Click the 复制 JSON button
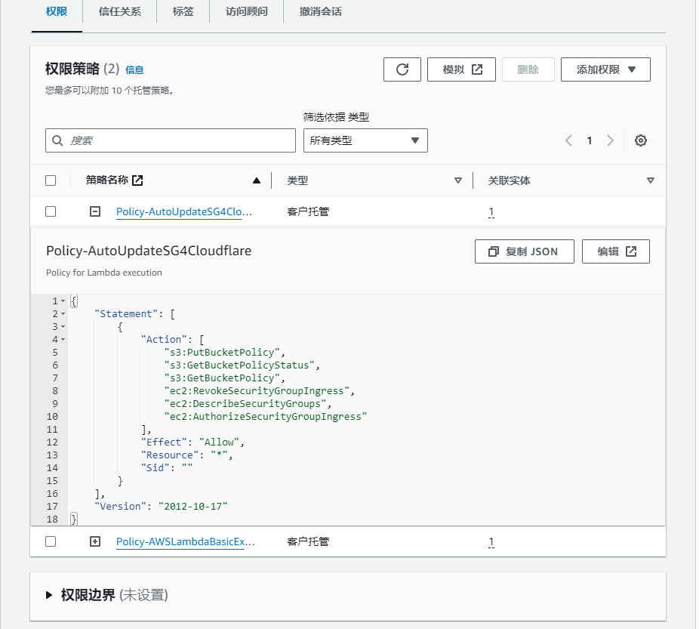This screenshot has height=629, width=699. [x=524, y=251]
